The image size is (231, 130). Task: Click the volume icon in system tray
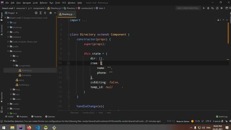(204, 127)
